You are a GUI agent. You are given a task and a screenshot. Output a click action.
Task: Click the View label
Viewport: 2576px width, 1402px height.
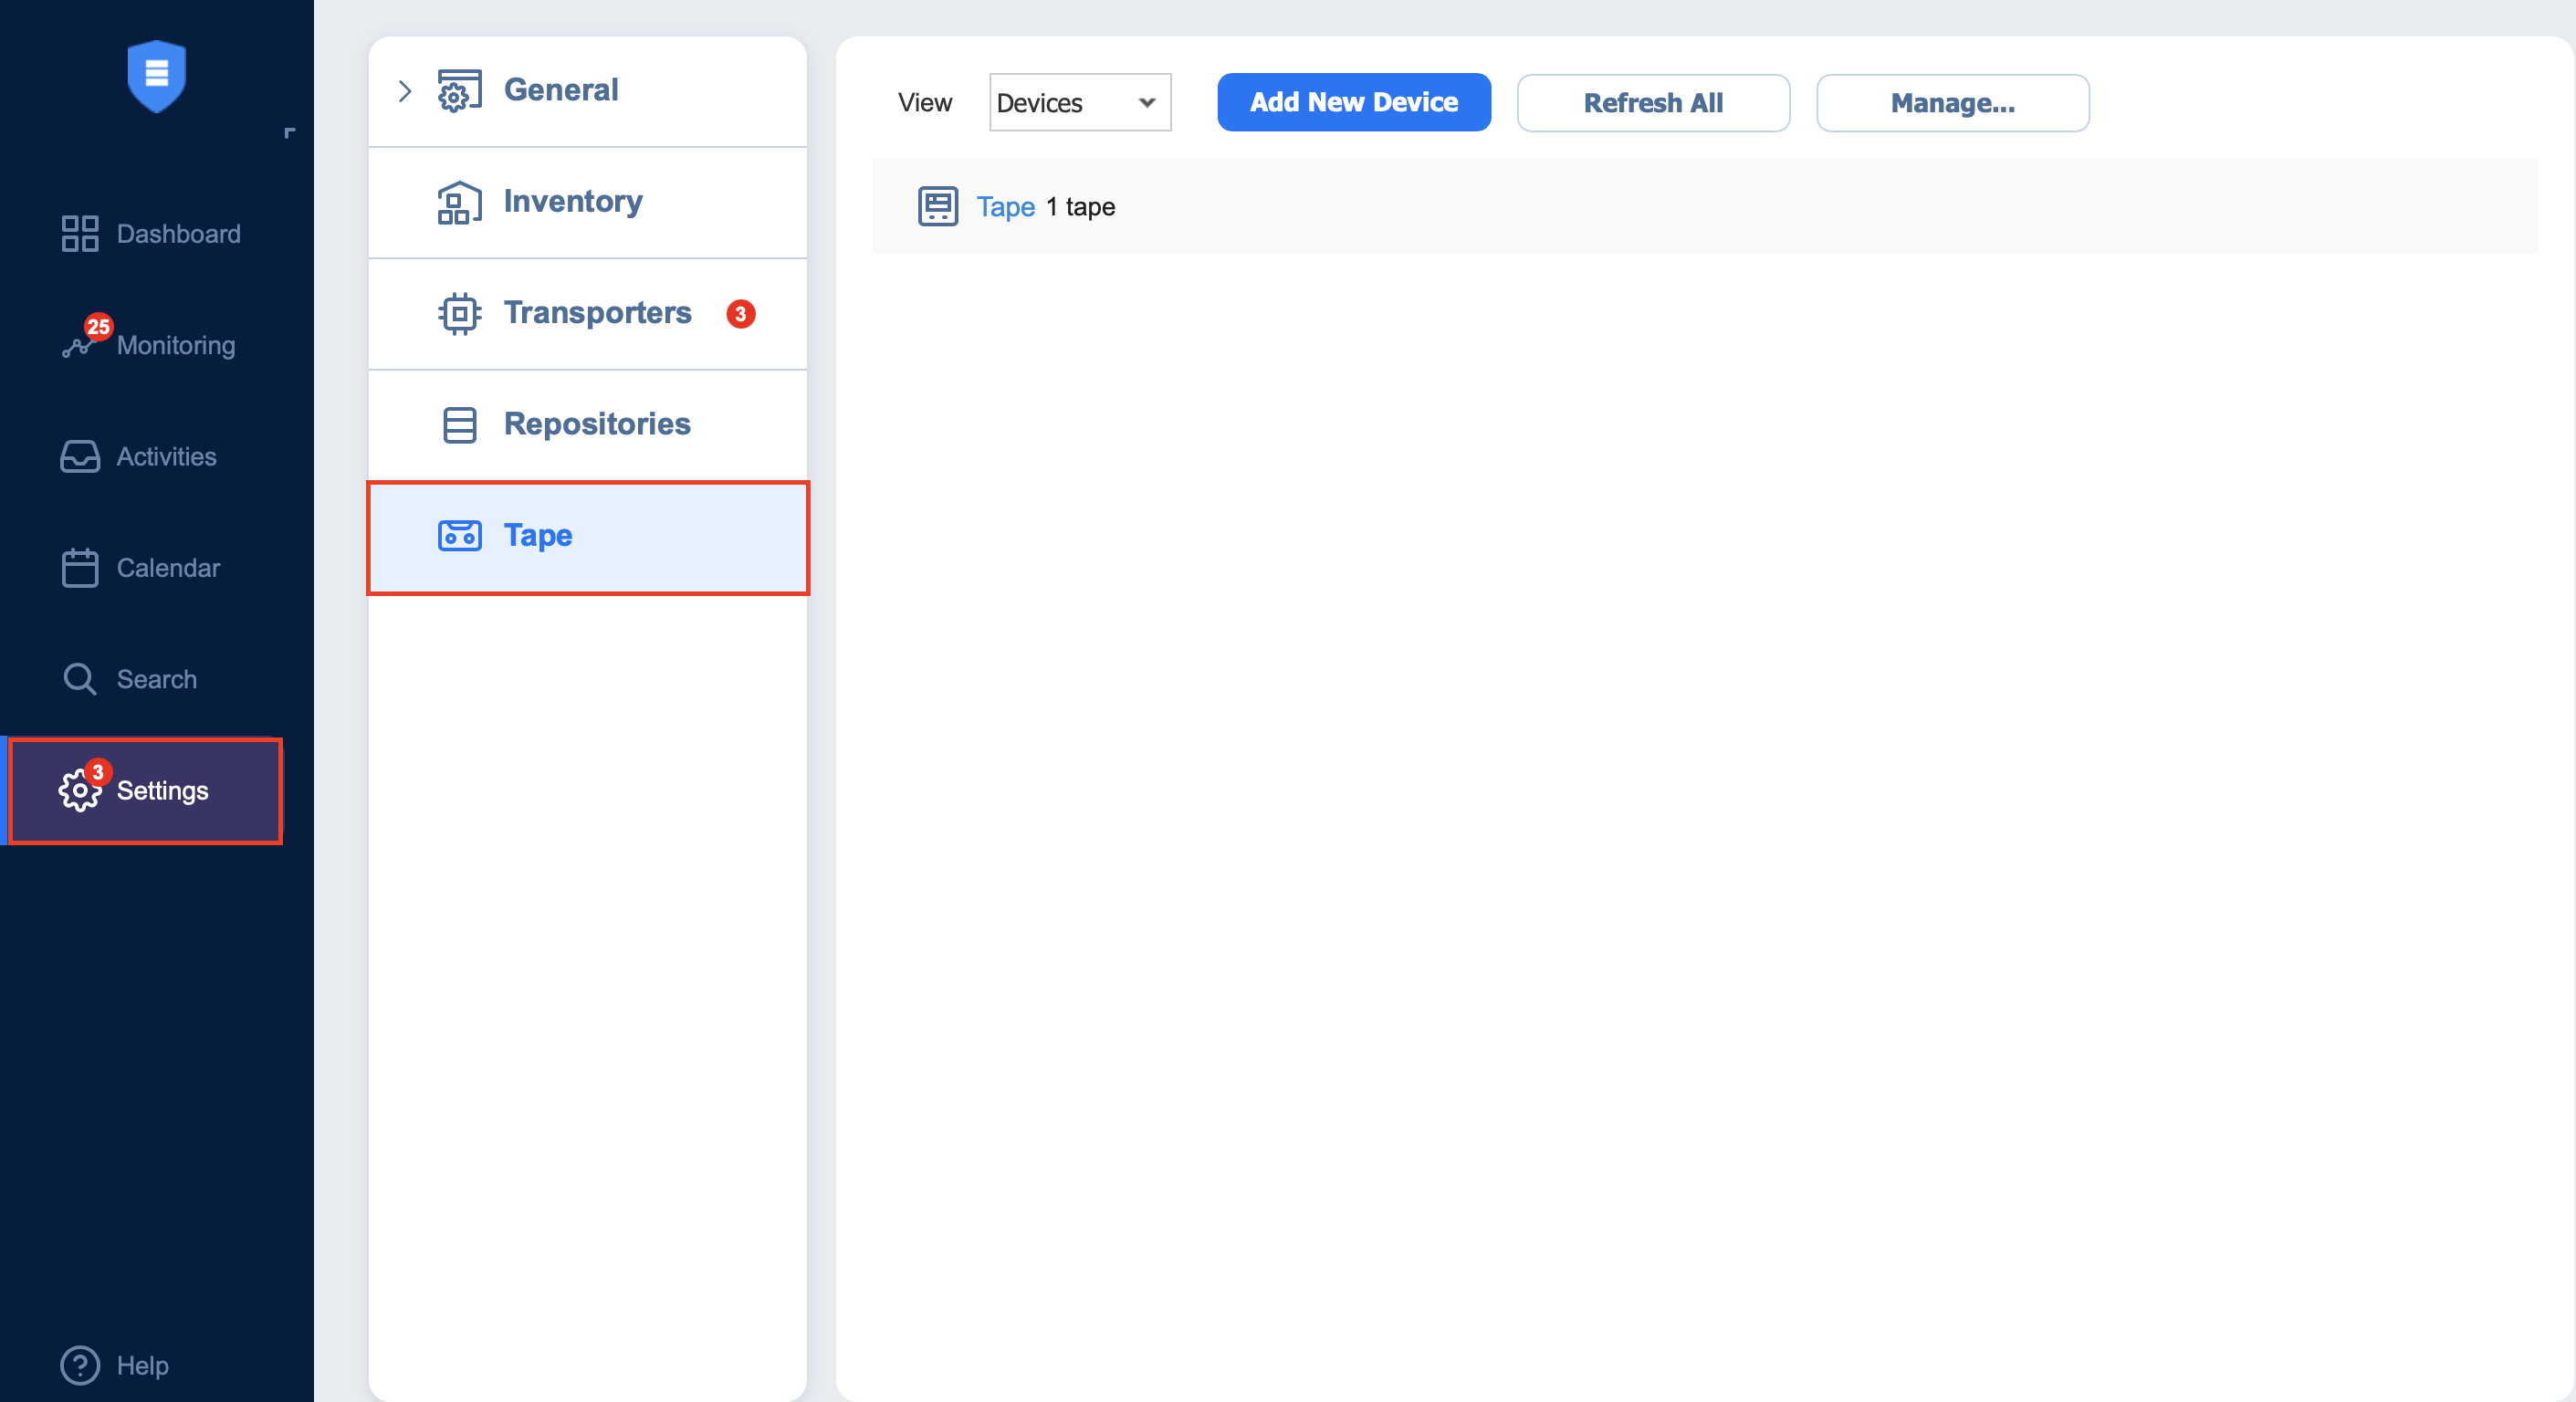pos(925,102)
